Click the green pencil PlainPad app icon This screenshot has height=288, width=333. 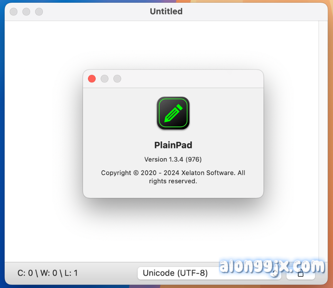[173, 113]
